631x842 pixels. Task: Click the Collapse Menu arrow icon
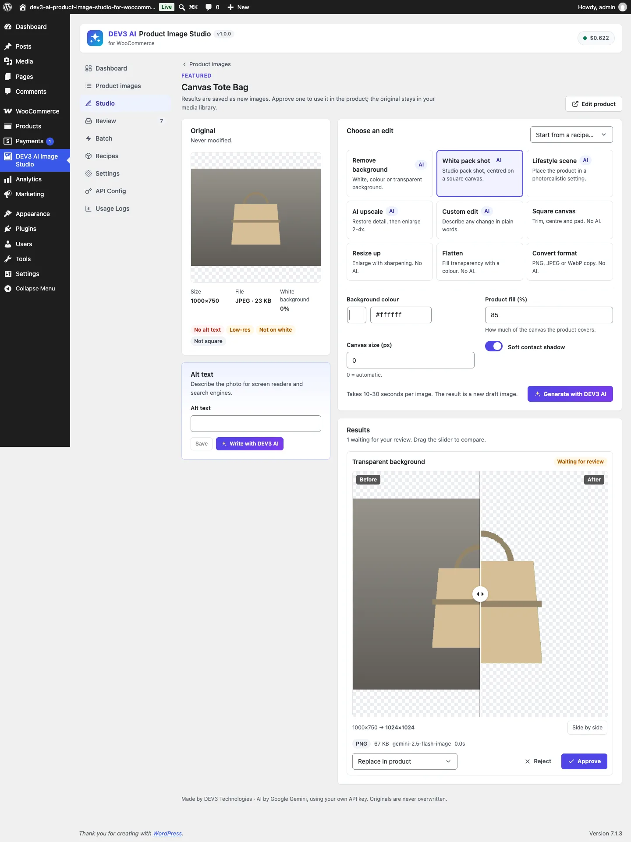(x=8, y=289)
